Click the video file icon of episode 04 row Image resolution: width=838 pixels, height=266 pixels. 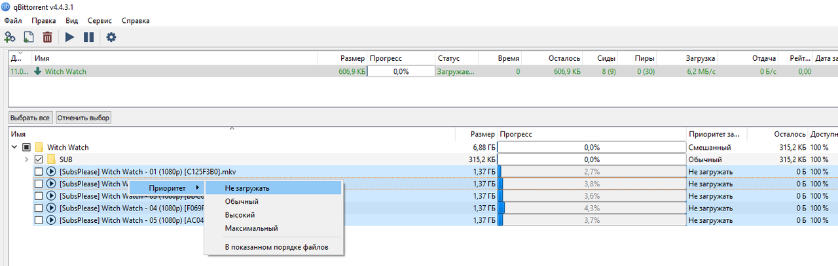click(51, 208)
